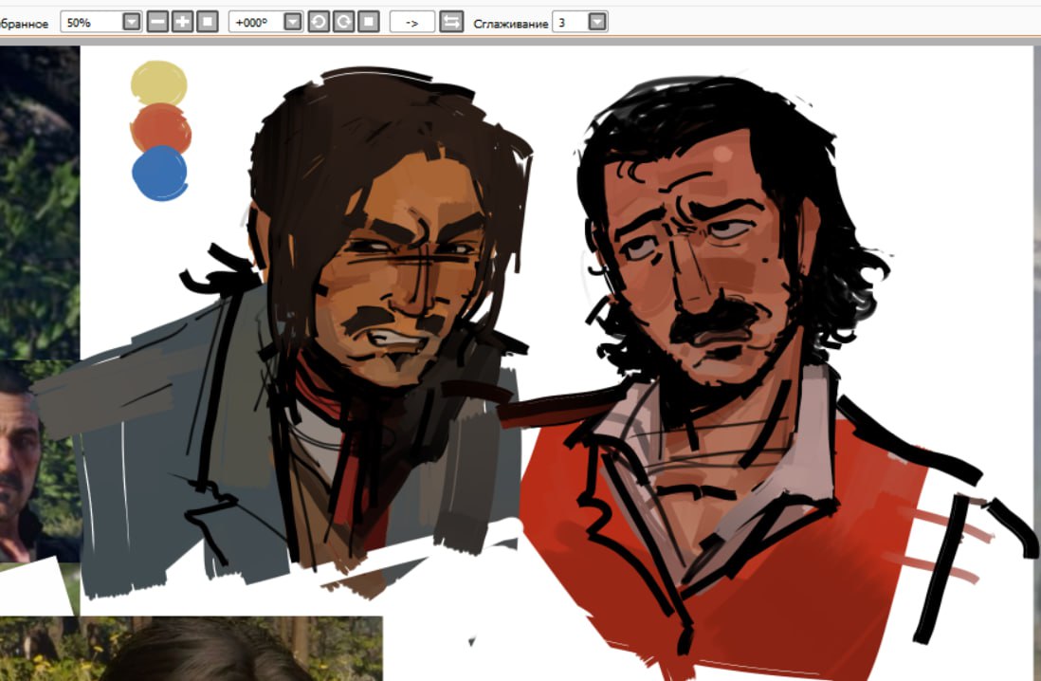Open the 50% zoom level dropdown
Viewport: 1041px width, 681px height.
(x=132, y=22)
